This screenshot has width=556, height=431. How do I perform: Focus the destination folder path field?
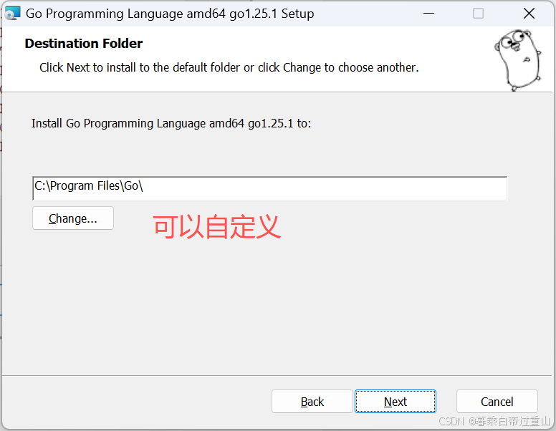tap(269, 188)
